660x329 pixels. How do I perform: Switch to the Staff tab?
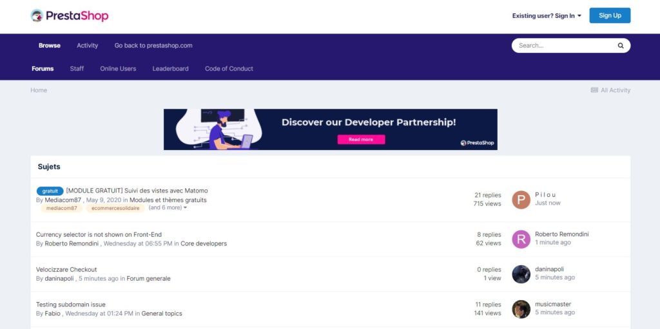coord(77,69)
